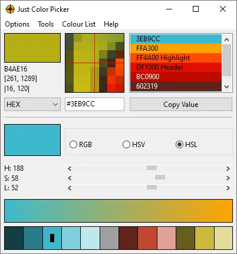This screenshot has width=237, height=254.
Task: Click the S slider thumb
Action: point(160,177)
